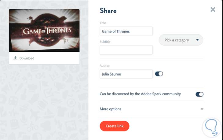Click the community discovery label text

pyautogui.click(x=140, y=94)
